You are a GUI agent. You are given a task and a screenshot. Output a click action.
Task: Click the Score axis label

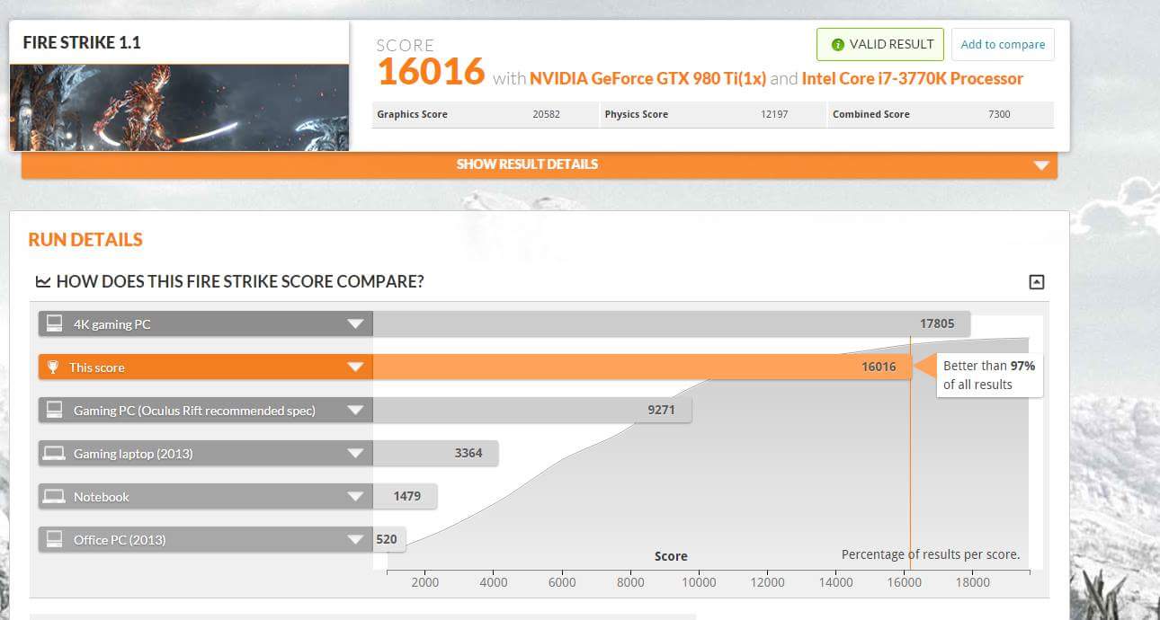671,556
